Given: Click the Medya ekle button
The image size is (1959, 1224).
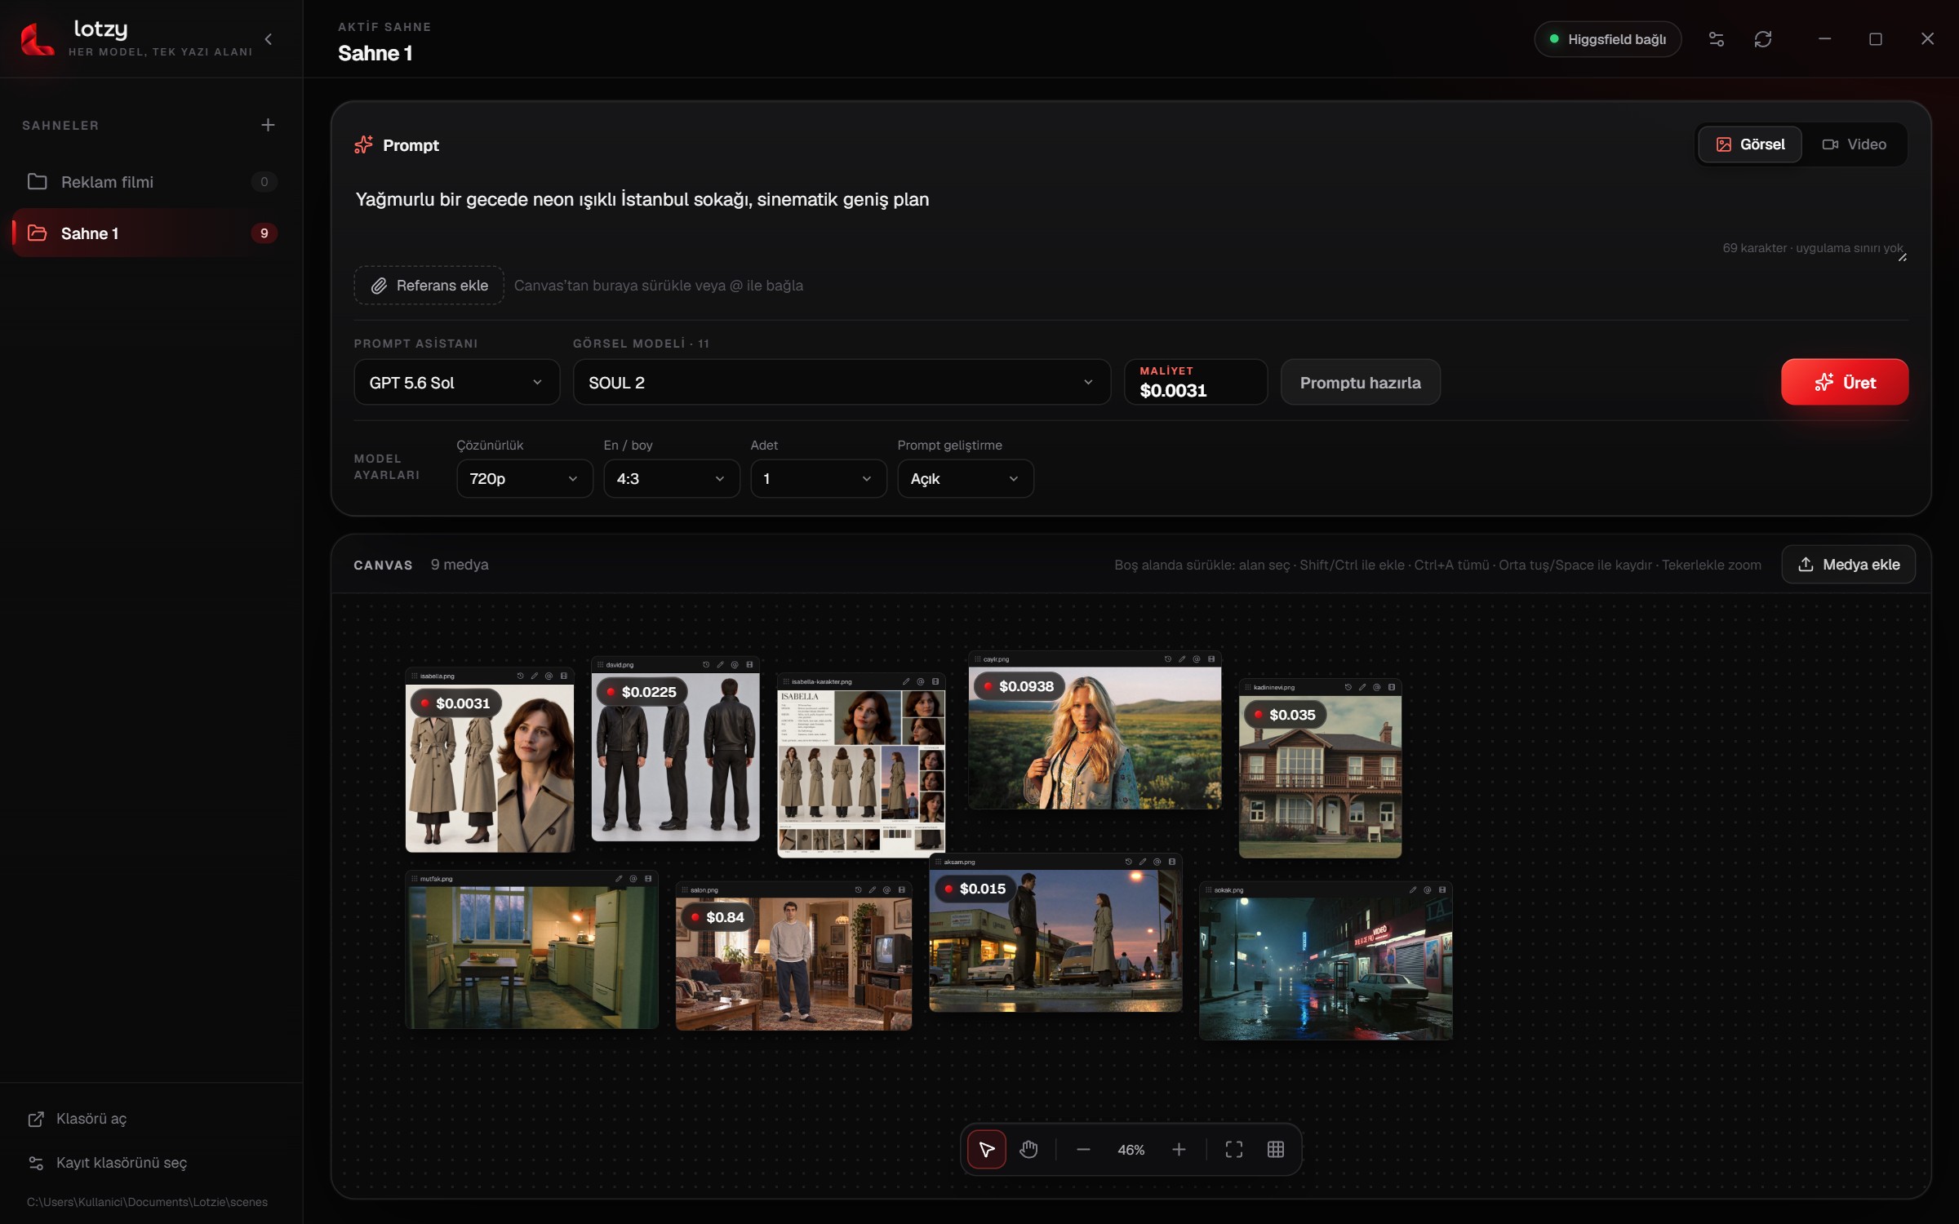Looking at the screenshot, I should point(1848,565).
